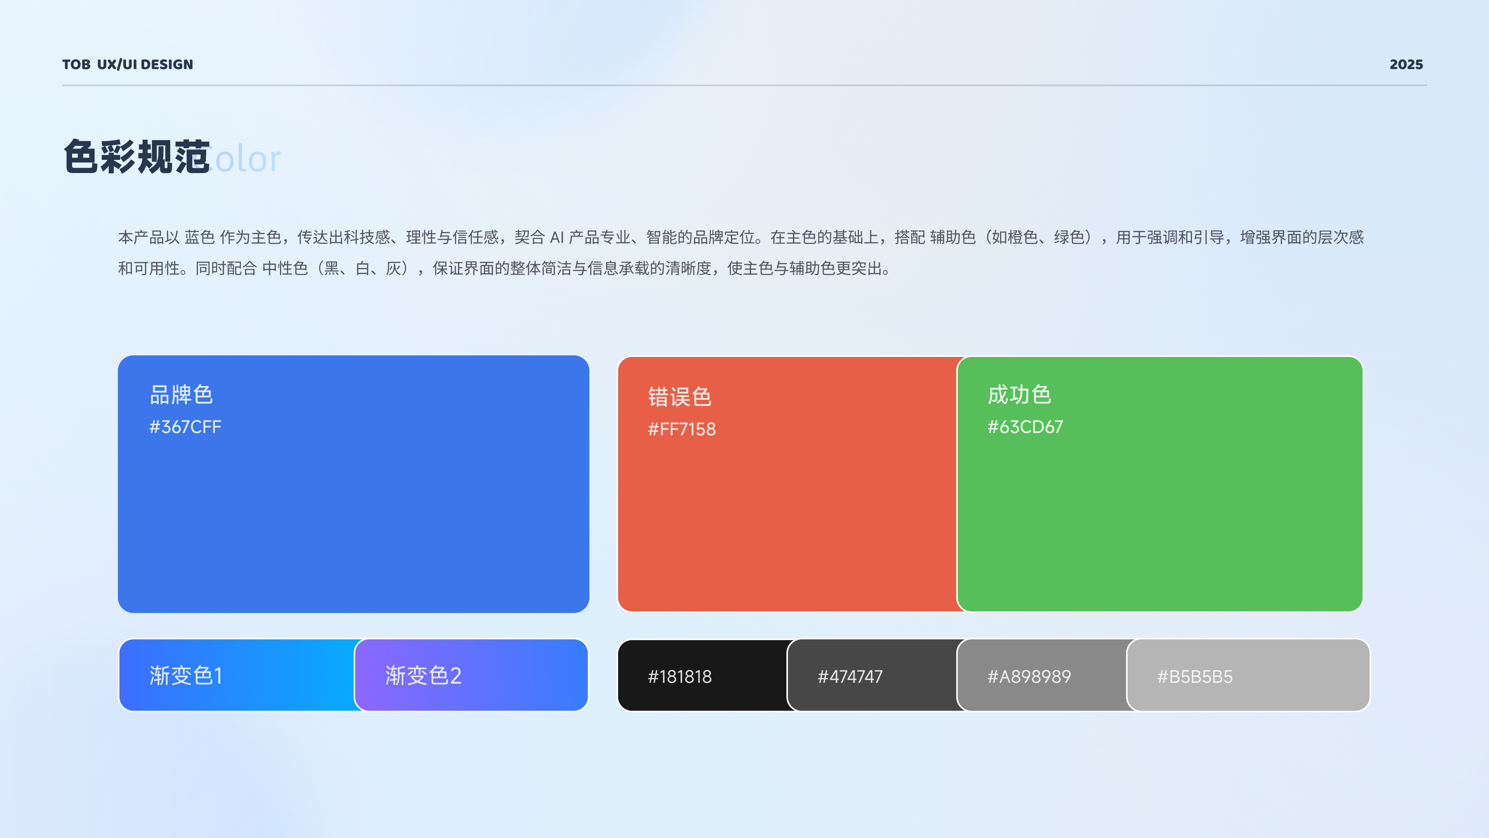This screenshot has height=838, width=1489.
Task: Click the dark gray #474747 swatch
Action: click(x=872, y=675)
